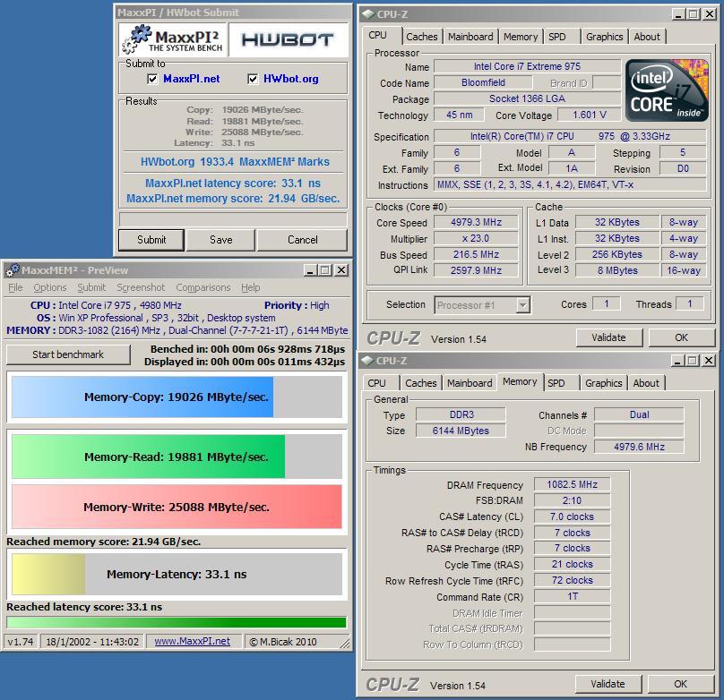The width and height of the screenshot is (724, 700).
Task: Switch to Mainboard tab in top CPU-Z
Action: tap(470, 37)
